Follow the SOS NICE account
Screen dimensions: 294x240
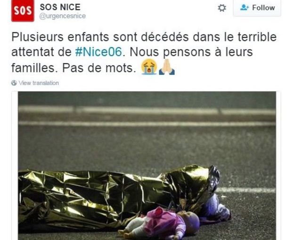pos(257,8)
